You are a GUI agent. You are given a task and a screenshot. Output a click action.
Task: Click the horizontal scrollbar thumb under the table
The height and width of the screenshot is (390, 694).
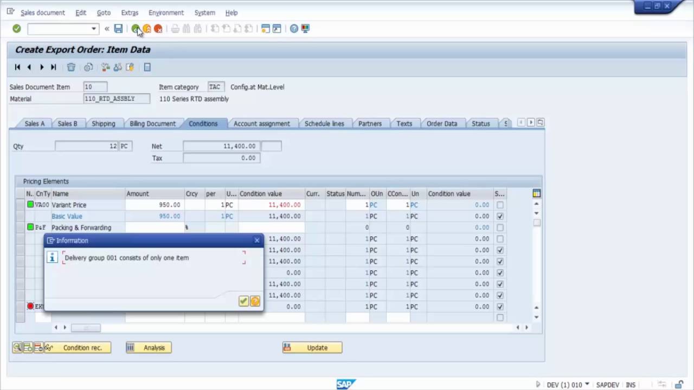click(86, 327)
